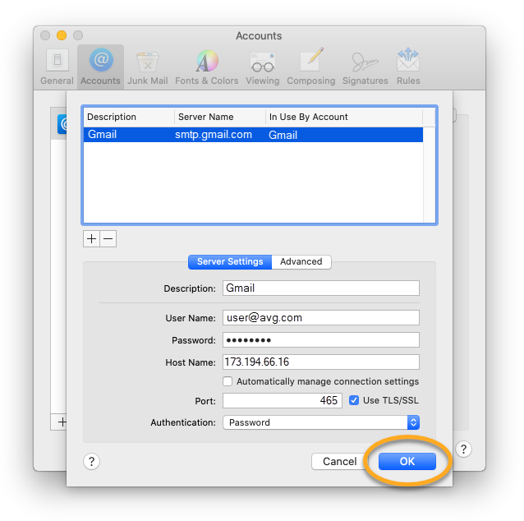Cancel the SMTP server sheet
Image resolution: width=524 pixels, height=521 pixels.
coord(339,462)
